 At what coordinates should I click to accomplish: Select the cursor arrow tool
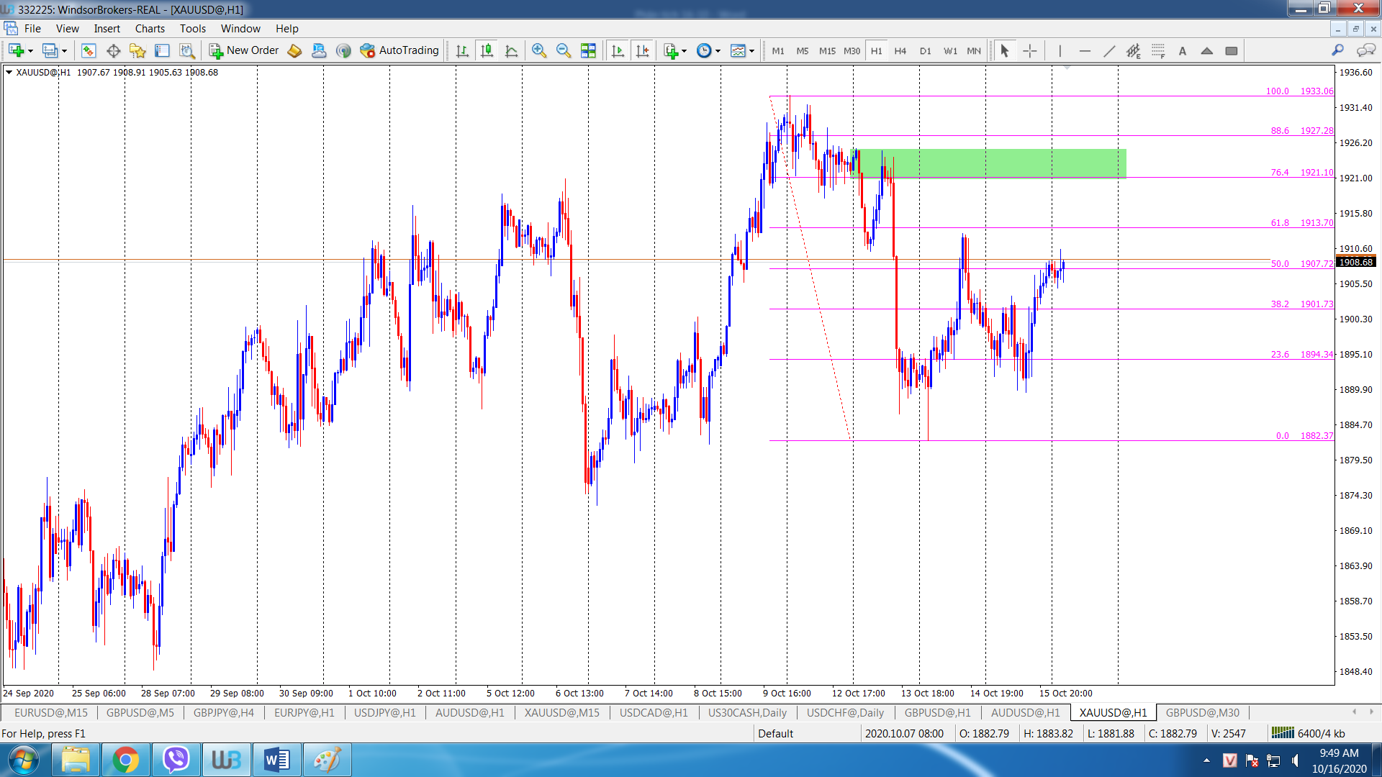click(1005, 50)
